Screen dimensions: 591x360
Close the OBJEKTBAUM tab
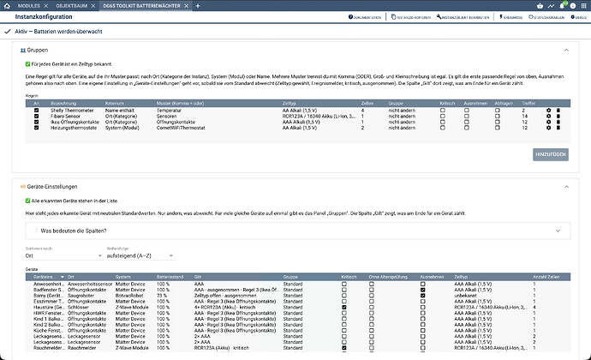pyautogui.click(x=93, y=6)
